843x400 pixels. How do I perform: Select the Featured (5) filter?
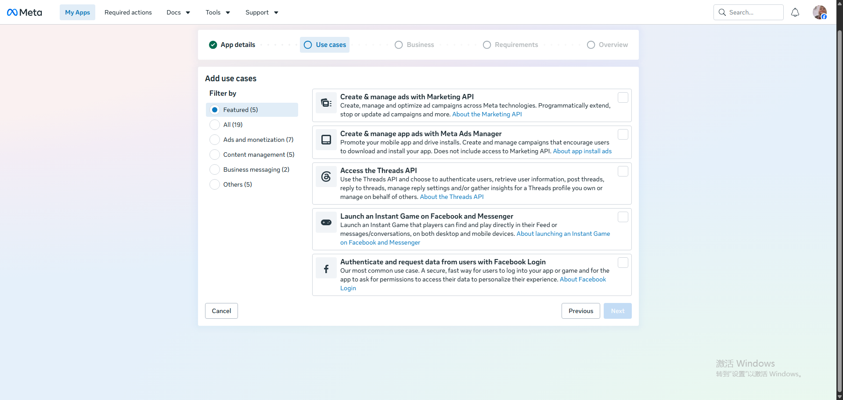(x=252, y=110)
